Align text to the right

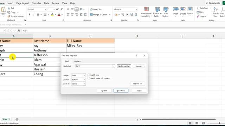[x=77, y=15]
